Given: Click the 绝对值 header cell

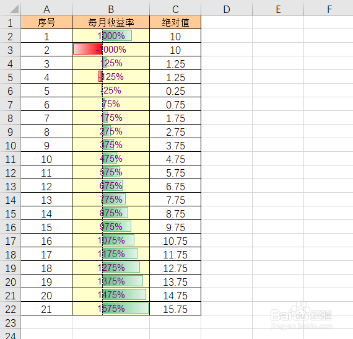Looking at the screenshot, I should tap(175, 22).
